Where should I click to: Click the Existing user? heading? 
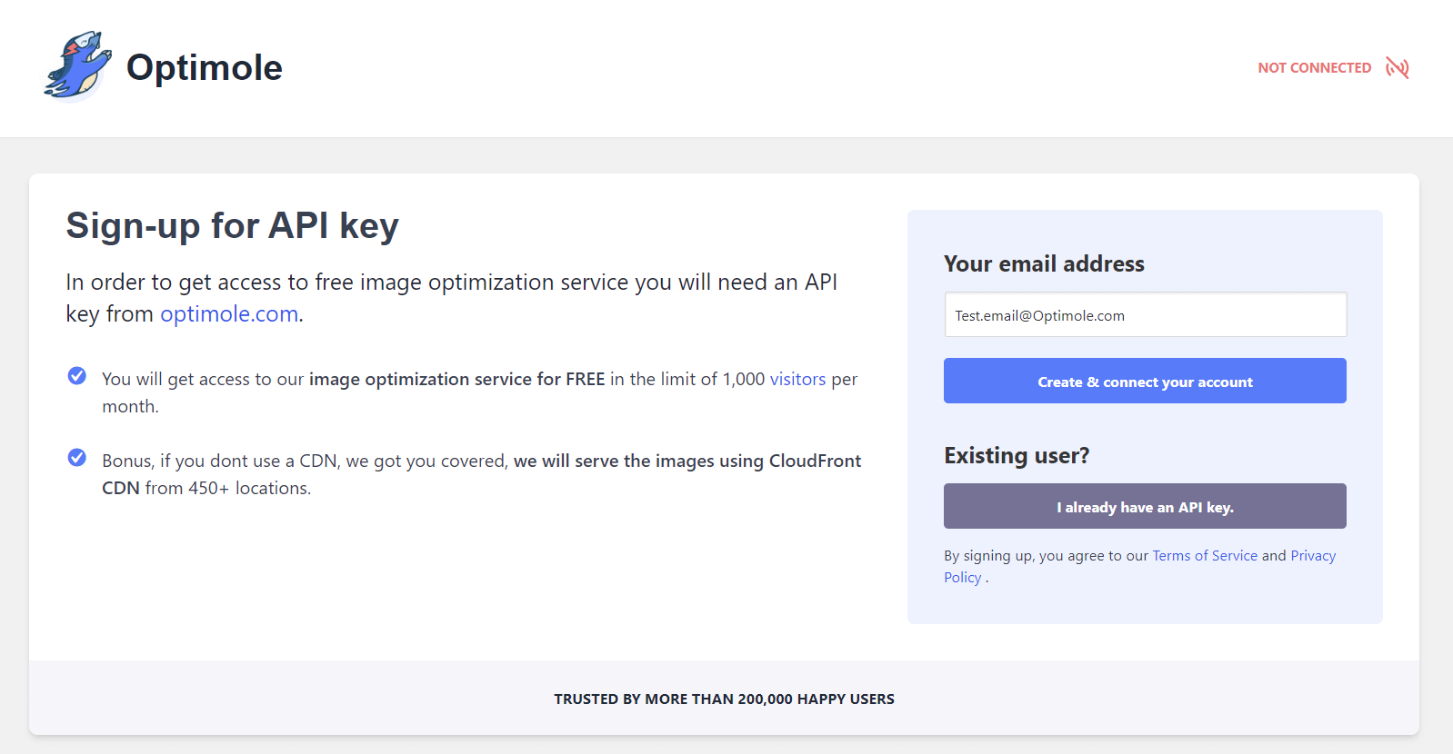pyautogui.click(x=1016, y=456)
